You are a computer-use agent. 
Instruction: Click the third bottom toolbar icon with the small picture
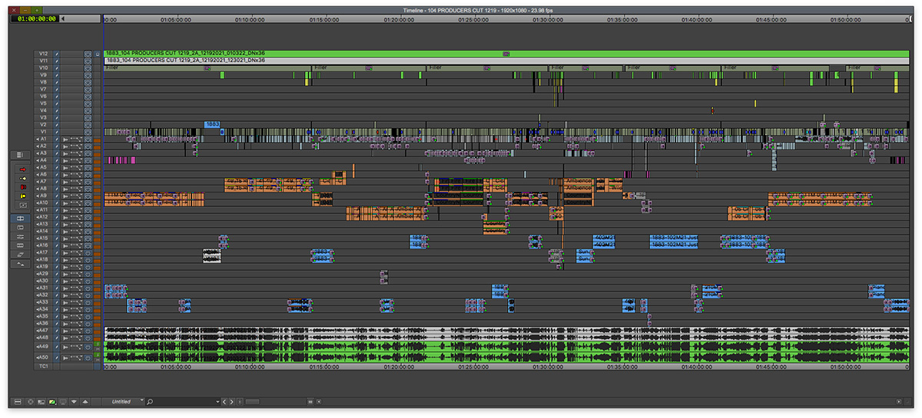41,402
